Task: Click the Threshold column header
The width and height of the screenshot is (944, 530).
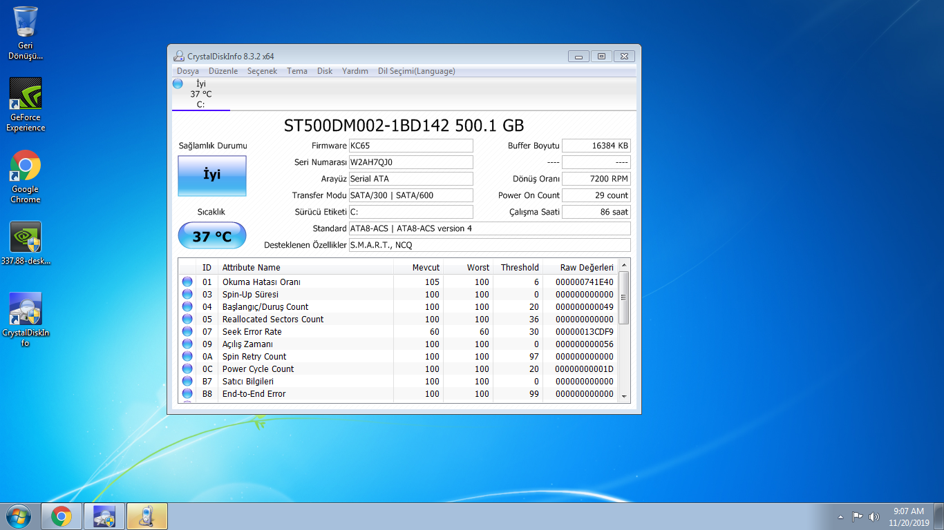Action: pos(518,267)
